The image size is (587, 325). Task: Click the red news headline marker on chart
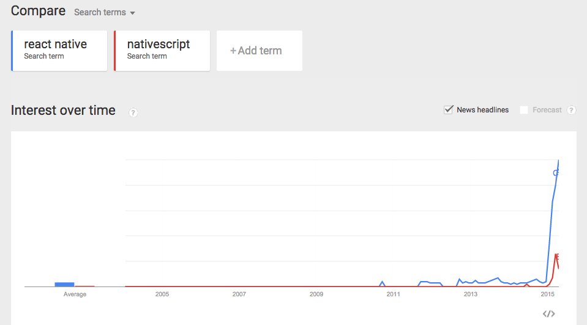tap(557, 257)
